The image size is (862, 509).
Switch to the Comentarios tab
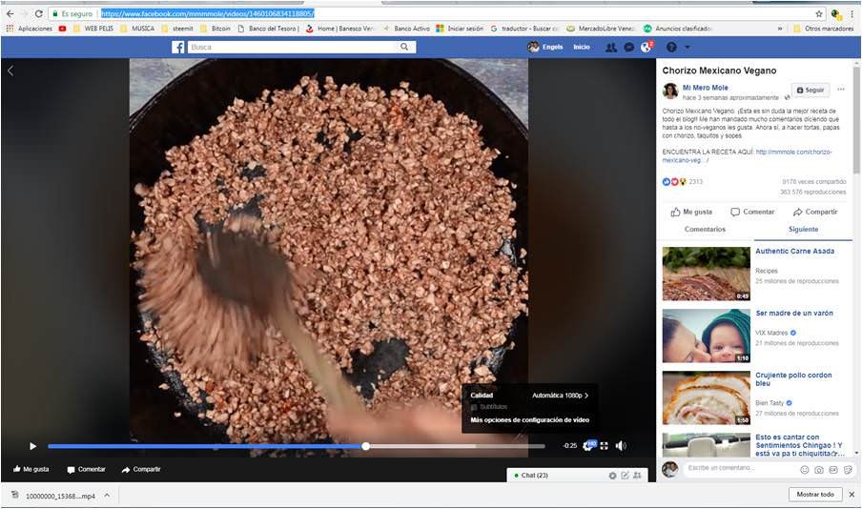click(705, 229)
